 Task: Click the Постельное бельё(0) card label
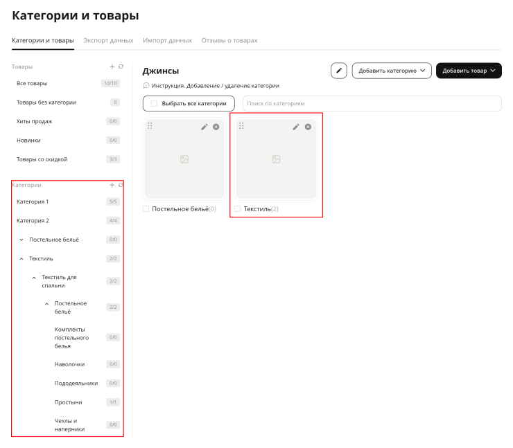pyautogui.click(x=184, y=209)
